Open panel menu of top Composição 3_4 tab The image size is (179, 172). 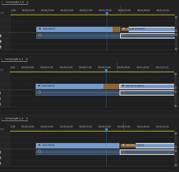pyautogui.click(x=27, y=2)
